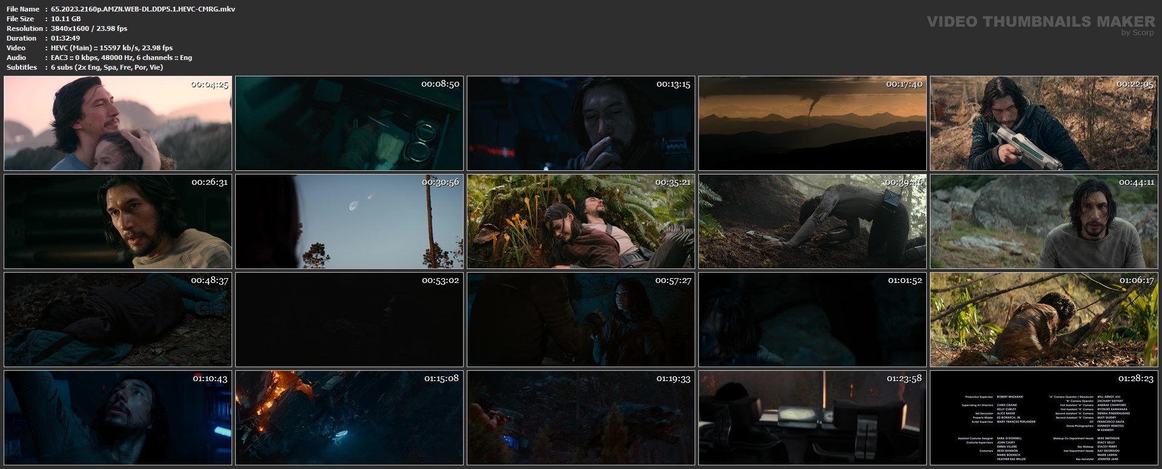Click the resolution value 3840x1600 / 23.98 fps
Screen dimensions: 1162x469
(x=89, y=28)
